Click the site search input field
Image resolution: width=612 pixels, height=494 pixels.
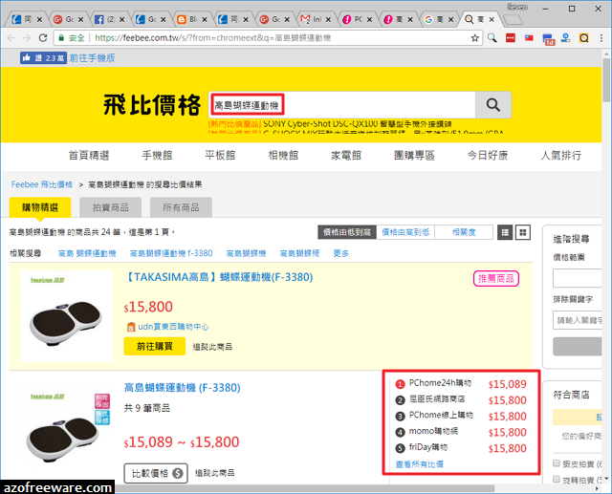pyautogui.click(x=342, y=105)
